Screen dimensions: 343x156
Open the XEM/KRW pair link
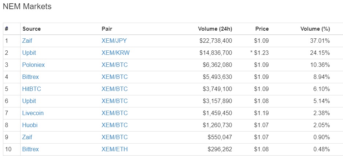click(x=115, y=53)
